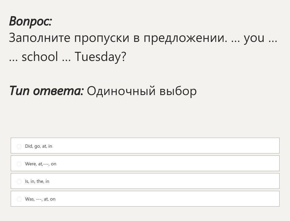This screenshot has width=290, height=221.
Task: Click the word 'предложении' in the question
Action: coord(185,38)
